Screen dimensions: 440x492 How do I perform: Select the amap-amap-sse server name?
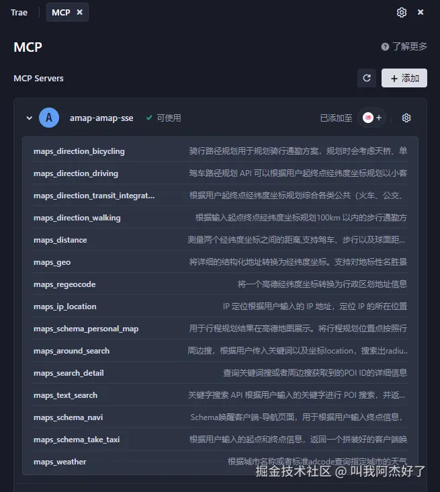click(101, 118)
